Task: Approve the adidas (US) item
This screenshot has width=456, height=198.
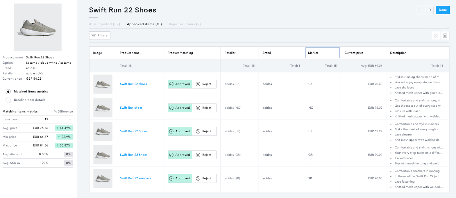Action: pos(180,131)
